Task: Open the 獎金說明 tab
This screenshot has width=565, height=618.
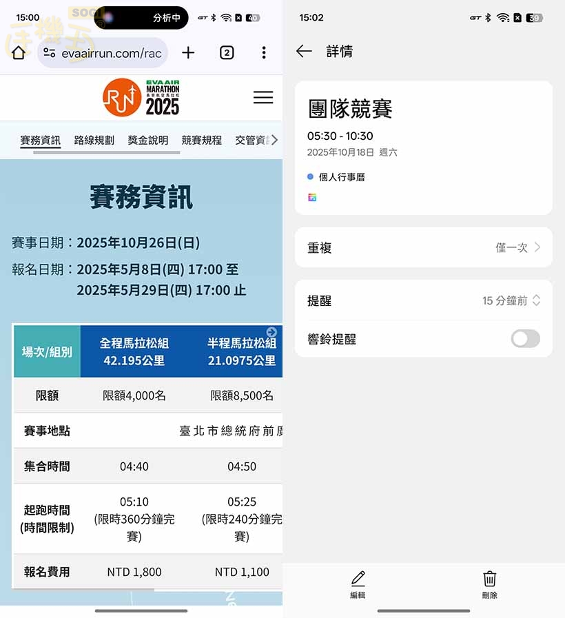Action: [148, 140]
